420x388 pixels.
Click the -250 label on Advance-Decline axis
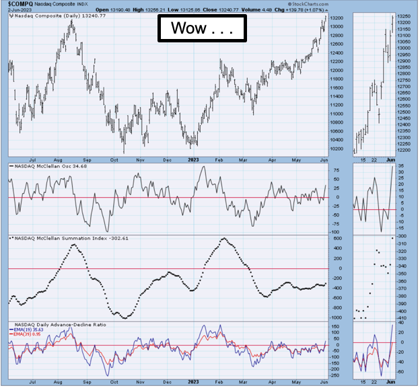click(336, 375)
